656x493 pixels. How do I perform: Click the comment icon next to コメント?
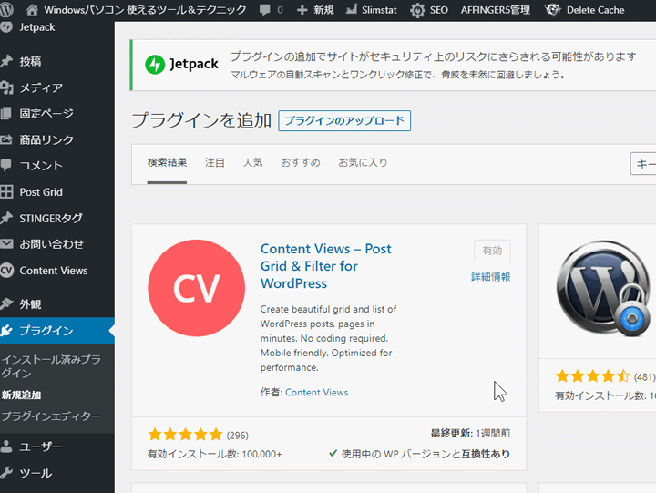[x=5, y=165]
